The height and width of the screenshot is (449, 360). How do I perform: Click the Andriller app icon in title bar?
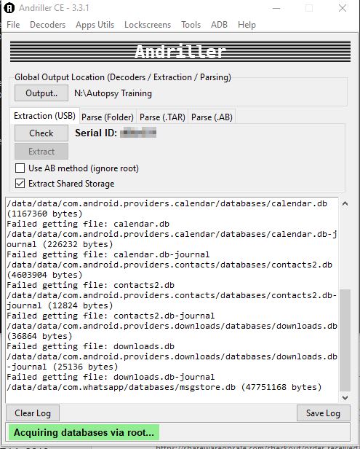pyautogui.click(x=9, y=8)
